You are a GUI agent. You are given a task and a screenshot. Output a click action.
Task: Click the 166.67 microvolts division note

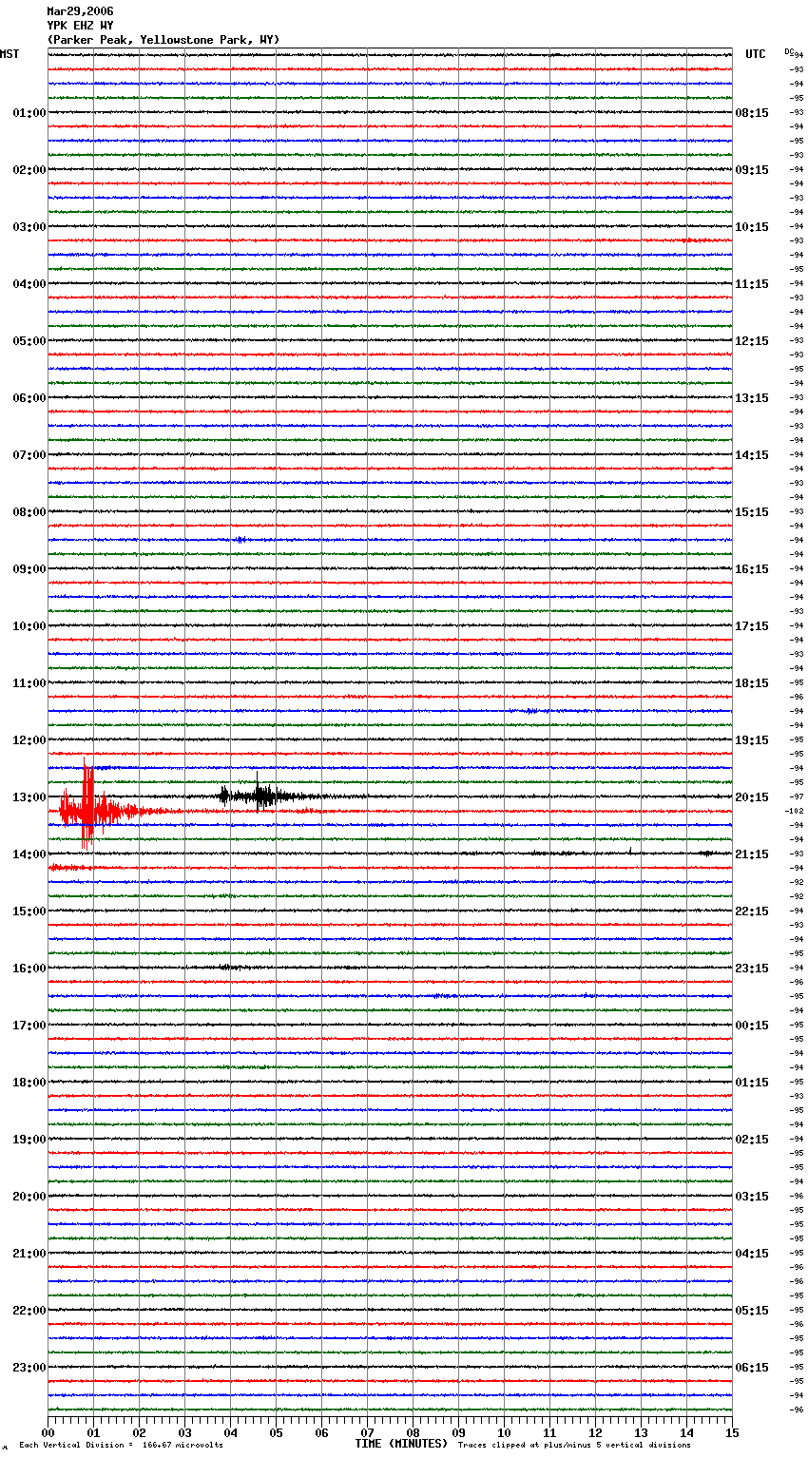122,1445
